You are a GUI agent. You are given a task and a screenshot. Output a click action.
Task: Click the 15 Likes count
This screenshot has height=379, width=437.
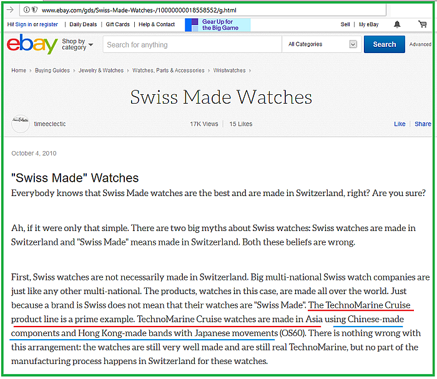[x=241, y=124]
